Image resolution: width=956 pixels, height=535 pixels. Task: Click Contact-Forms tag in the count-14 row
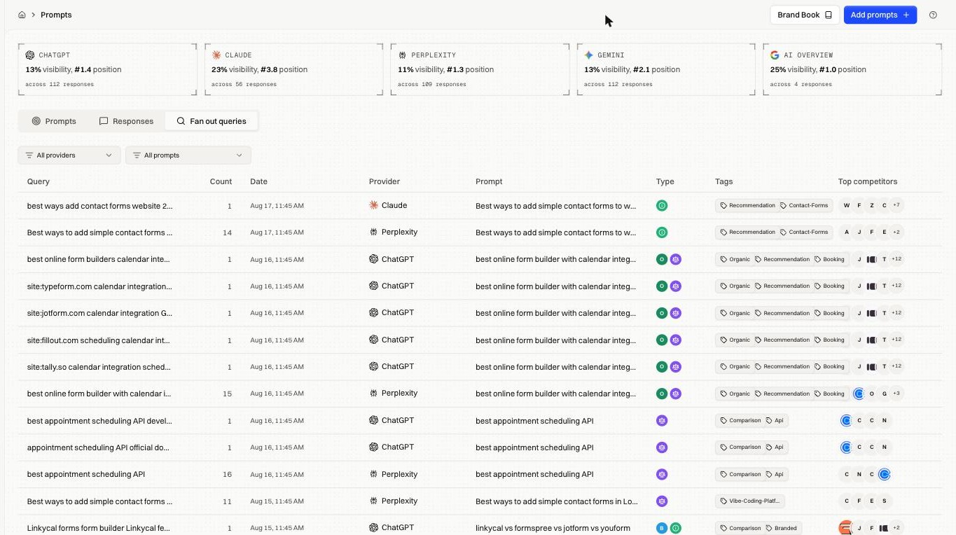tap(804, 232)
